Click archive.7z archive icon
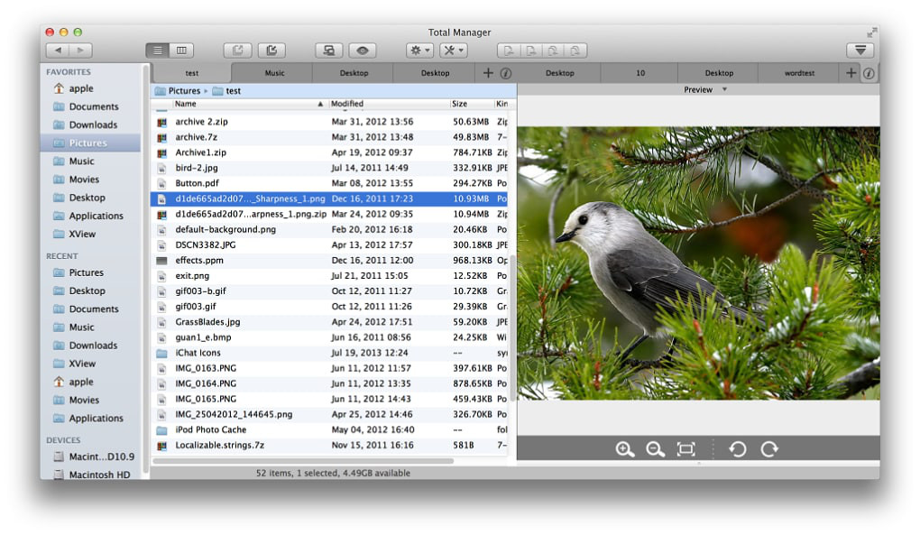The height and width of the screenshot is (535, 920). pyautogui.click(x=161, y=137)
